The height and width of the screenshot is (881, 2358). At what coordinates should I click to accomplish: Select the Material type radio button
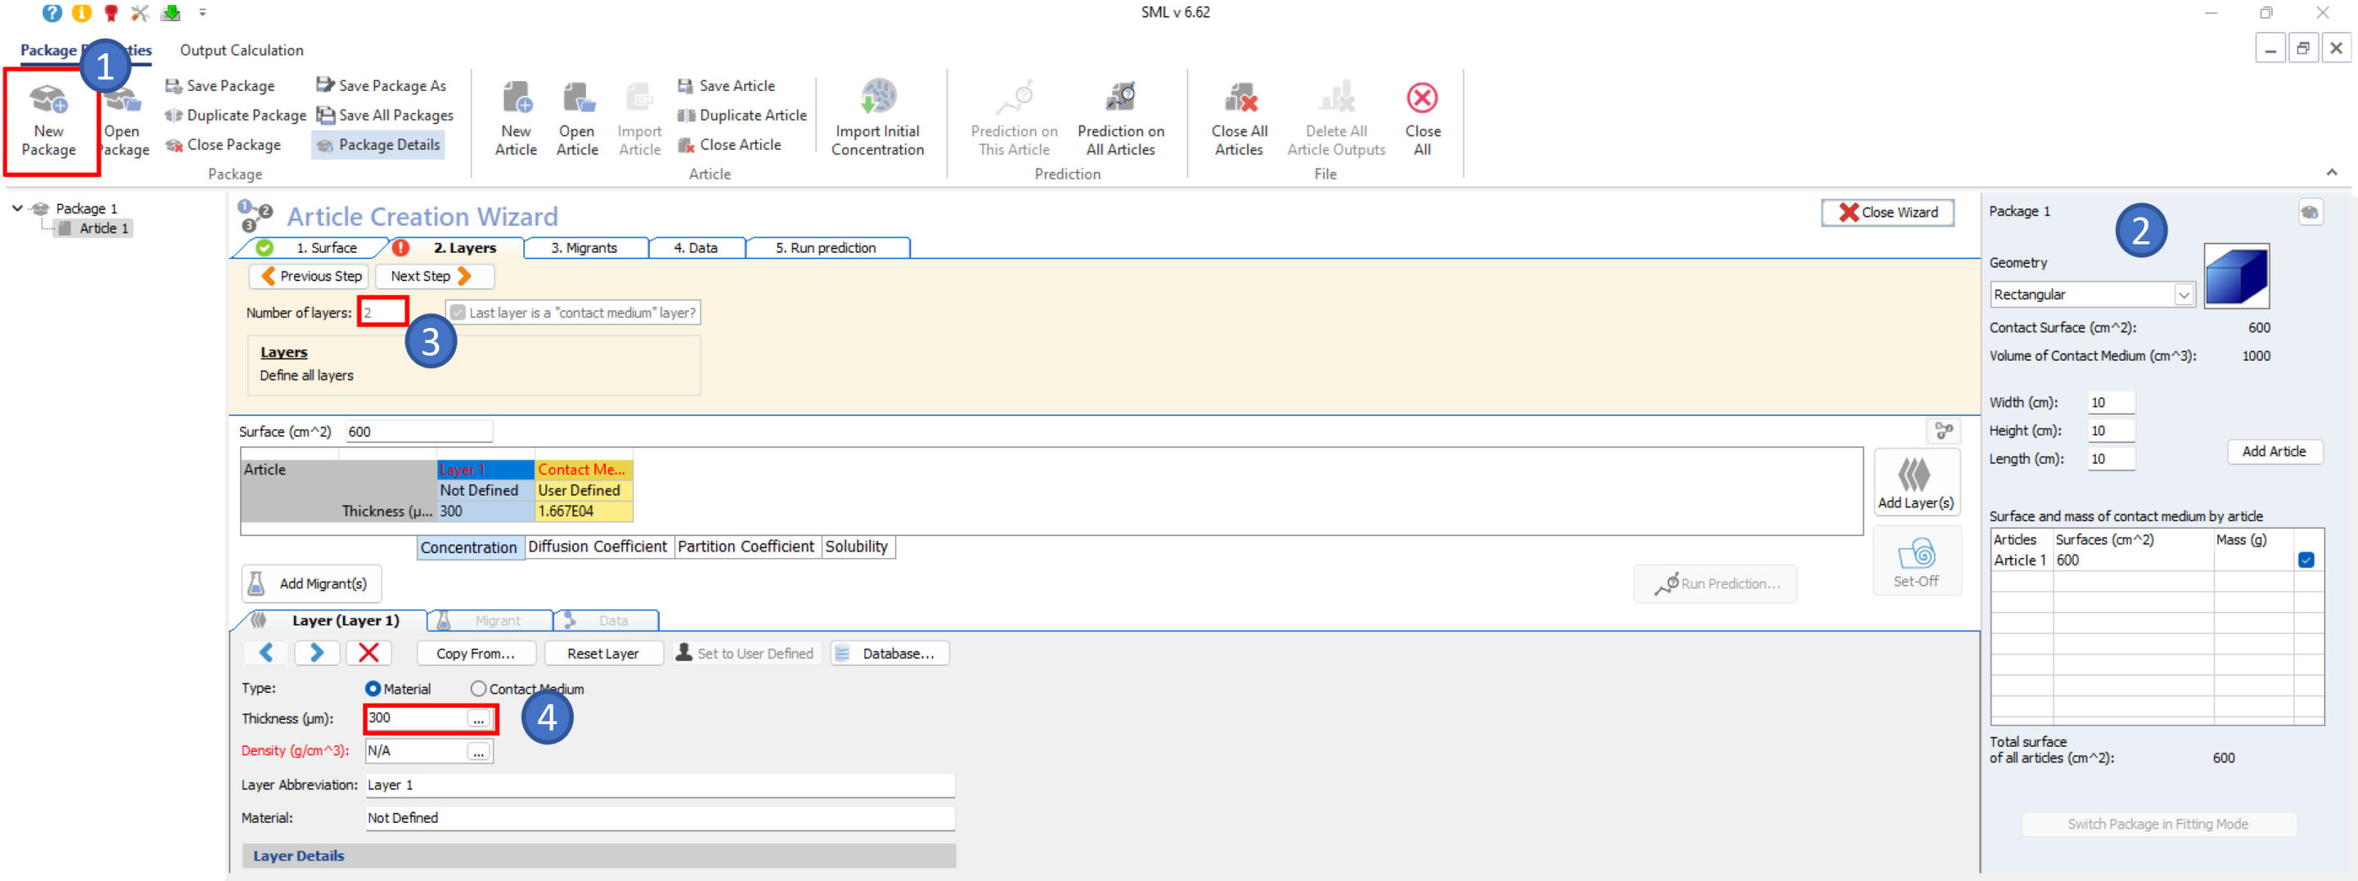pos(373,689)
